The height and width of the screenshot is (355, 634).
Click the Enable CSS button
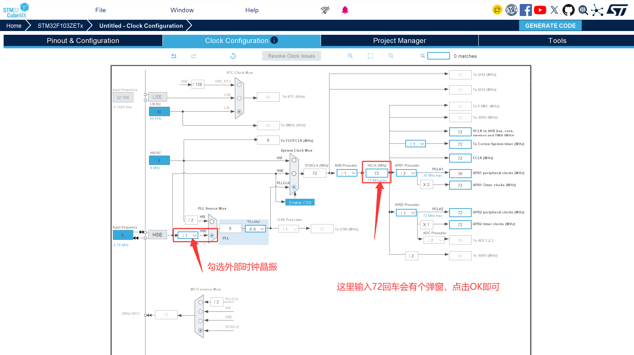pos(300,202)
